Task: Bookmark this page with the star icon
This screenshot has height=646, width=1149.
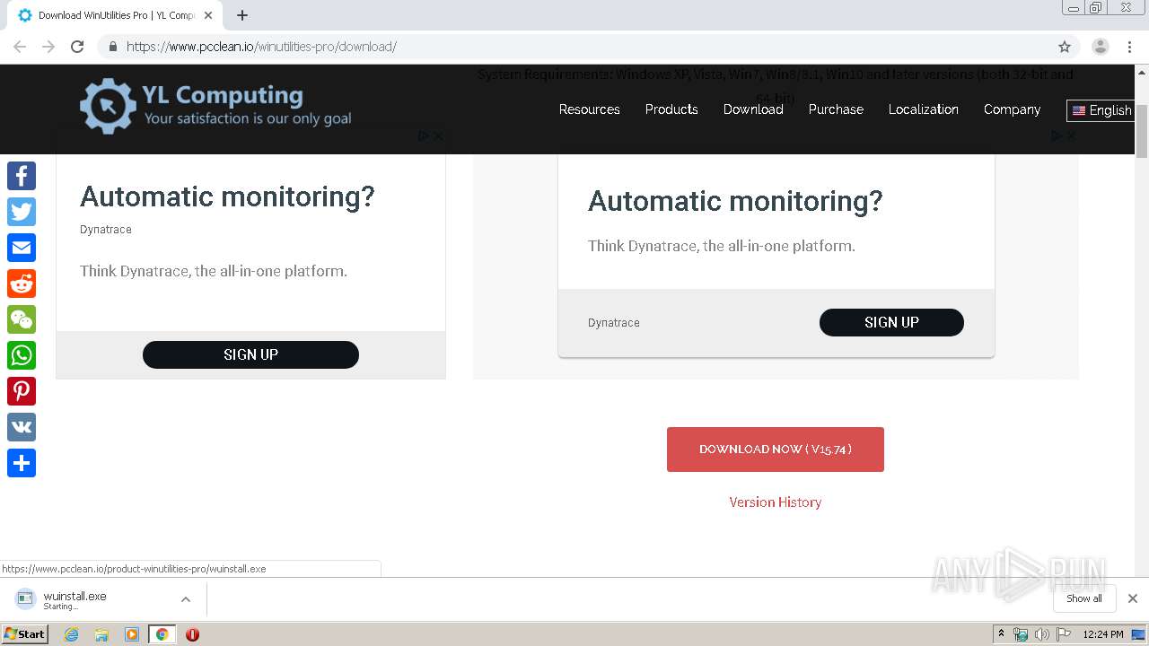Action: [x=1065, y=47]
